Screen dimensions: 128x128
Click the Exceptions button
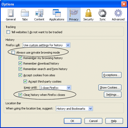click(112, 75)
